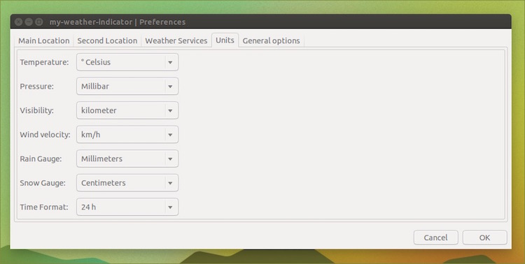
Task: Switch to General options tab
Action: [x=271, y=41]
